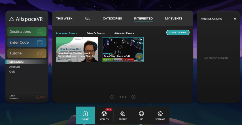Open the My Events tab
Screen dimensions: 242x125
click(x=173, y=19)
